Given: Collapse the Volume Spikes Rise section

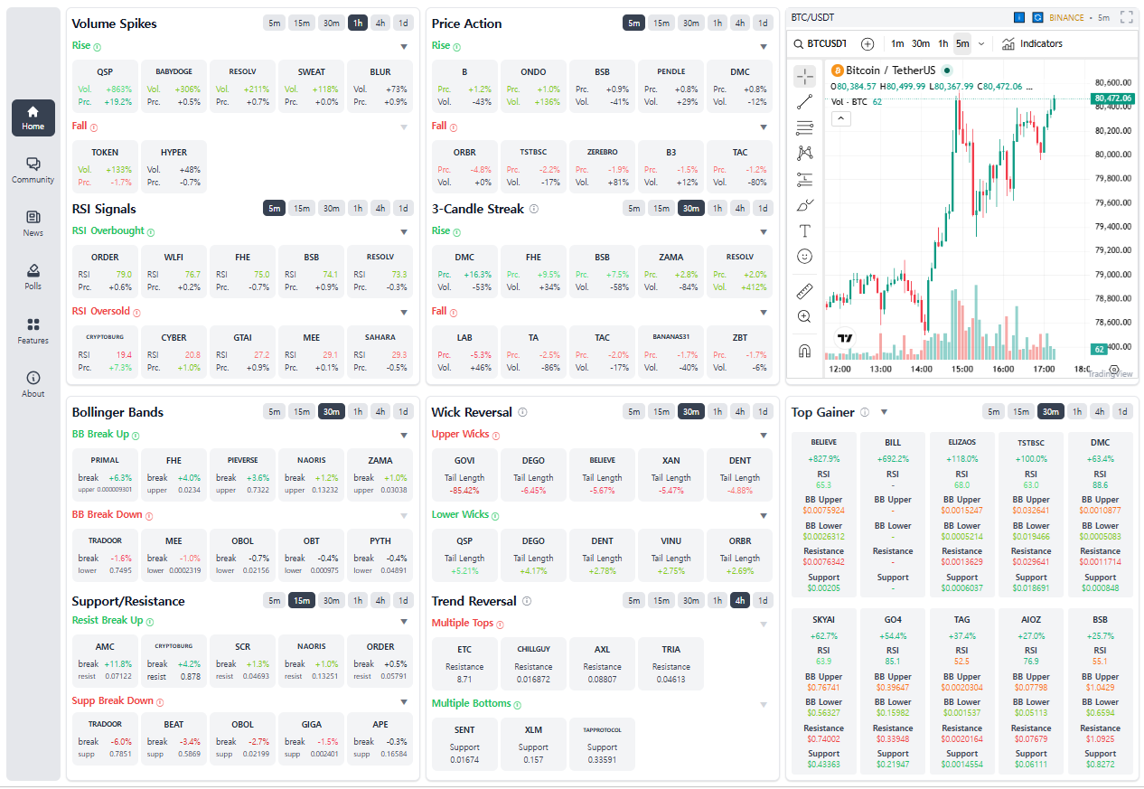Looking at the screenshot, I should point(404,46).
